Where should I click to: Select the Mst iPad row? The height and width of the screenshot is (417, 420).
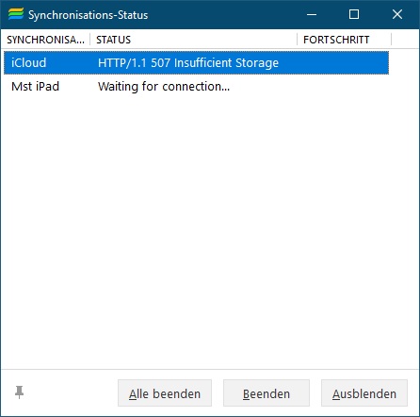tap(196, 87)
